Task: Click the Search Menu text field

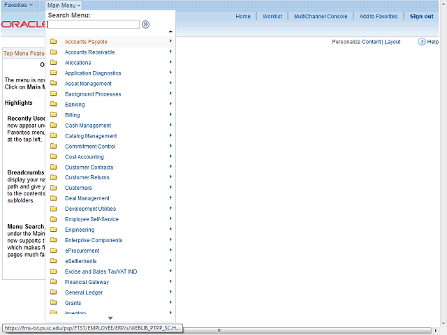Action: click(x=94, y=24)
